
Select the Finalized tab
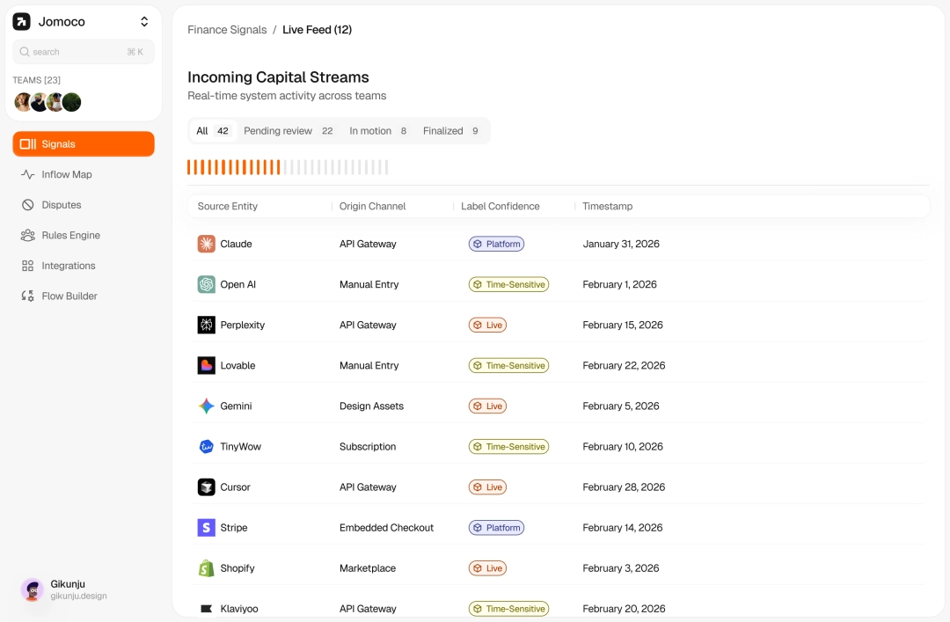tap(450, 131)
